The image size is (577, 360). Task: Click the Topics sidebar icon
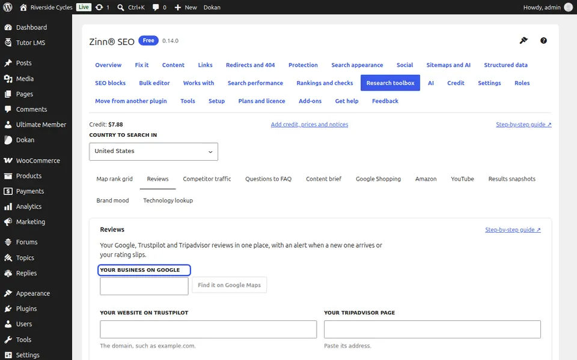pyautogui.click(x=8, y=258)
